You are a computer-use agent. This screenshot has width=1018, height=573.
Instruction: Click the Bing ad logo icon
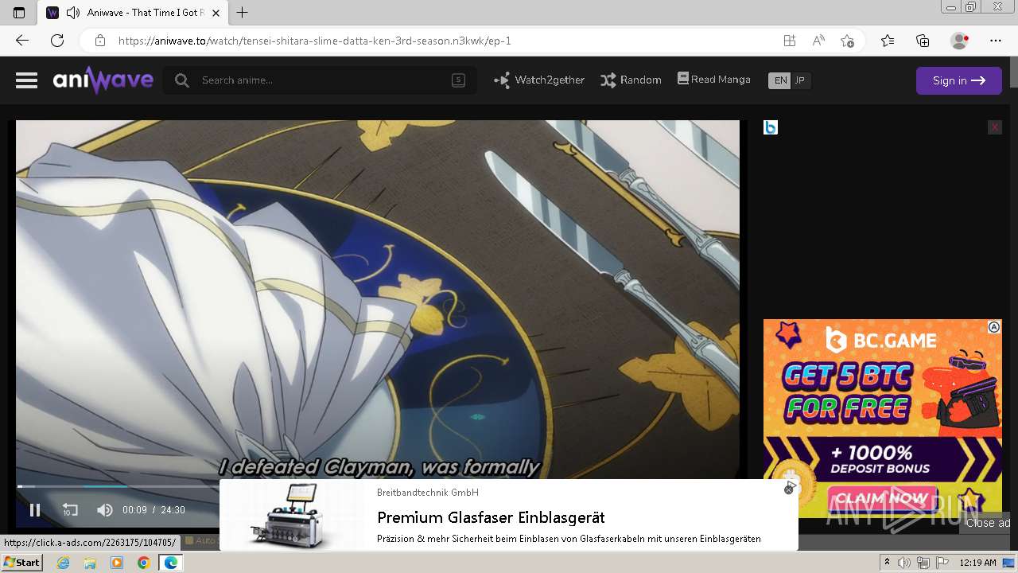pos(770,127)
